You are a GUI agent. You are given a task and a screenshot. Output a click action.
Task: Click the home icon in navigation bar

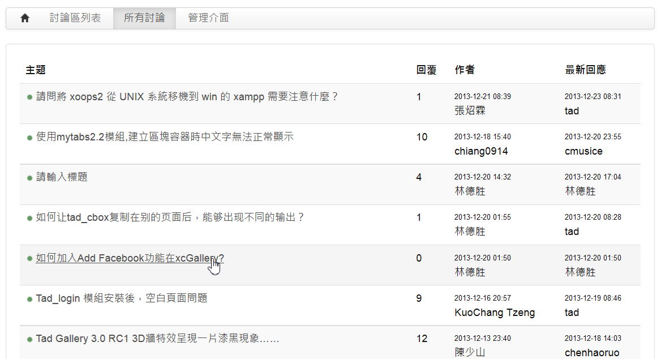pos(25,18)
